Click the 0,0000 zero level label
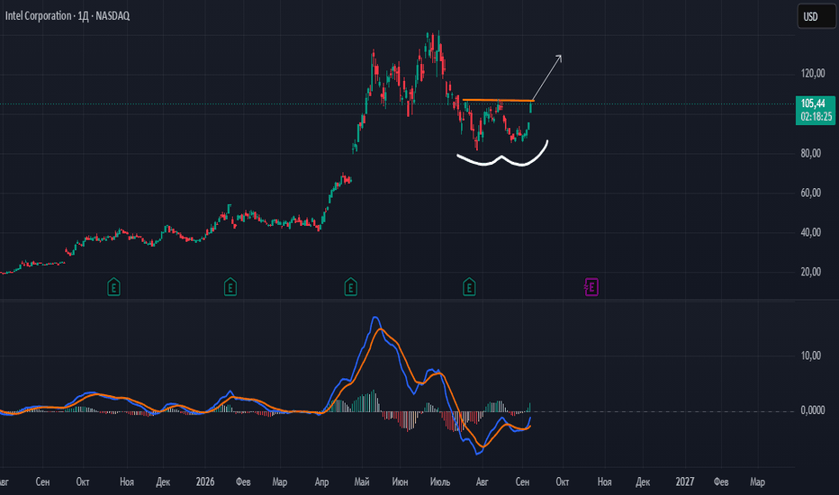Viewport: 839px width, 495px height. 813,410
